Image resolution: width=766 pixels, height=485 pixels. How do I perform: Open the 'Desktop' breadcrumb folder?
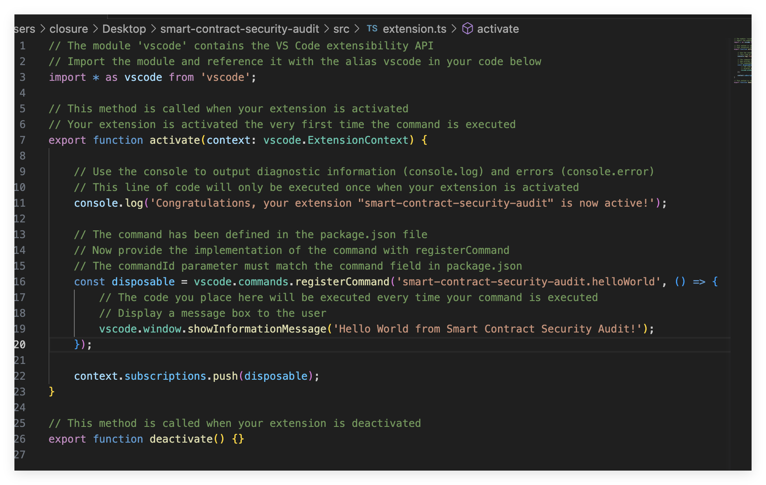124,29
